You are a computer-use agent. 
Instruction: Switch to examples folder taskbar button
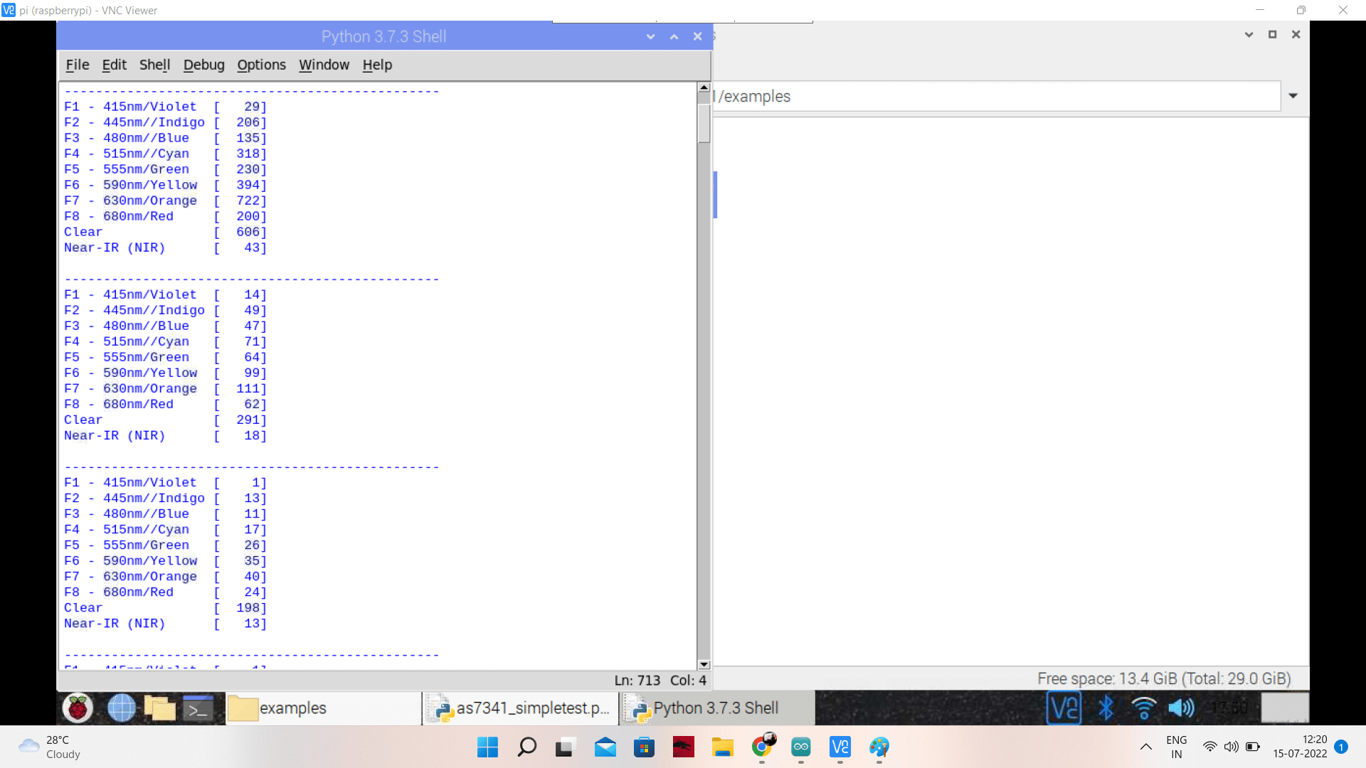(x=324, y=708)
